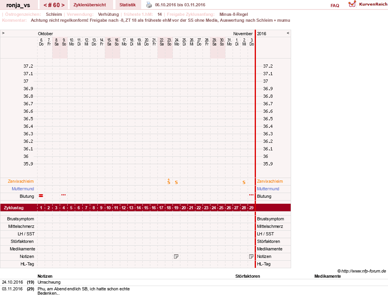
Task: Click the date header '6. Do'
Action: click(41, 42)
